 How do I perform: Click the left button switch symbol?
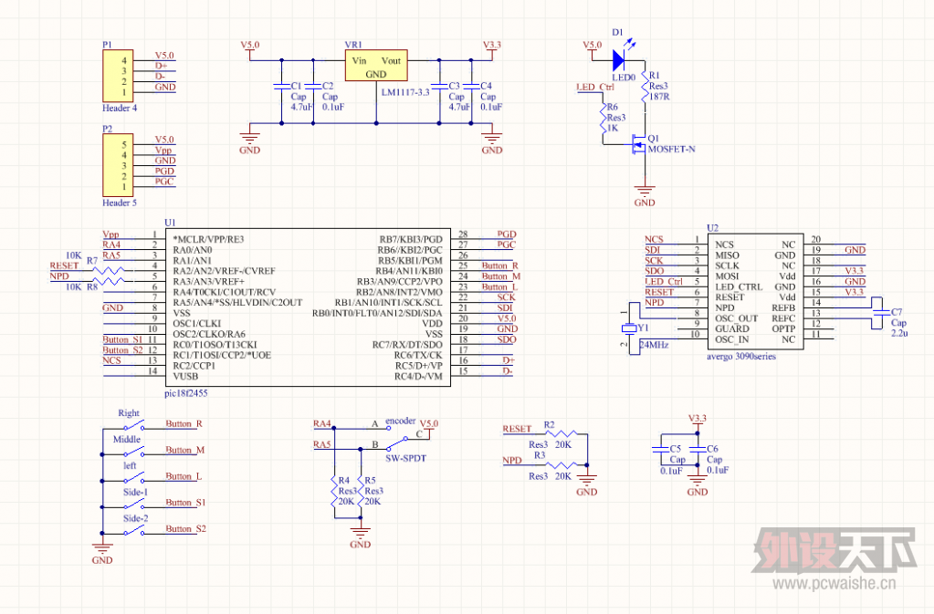[x=134, y=478]
